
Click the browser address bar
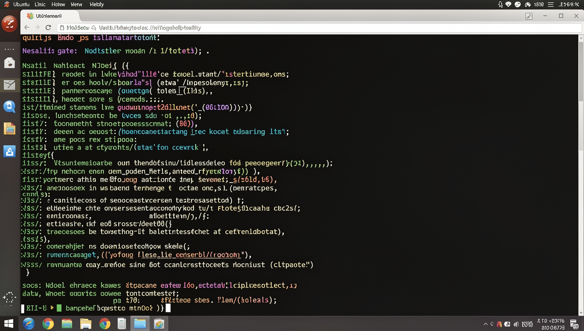pyautogui.click(x=319, y=28)
